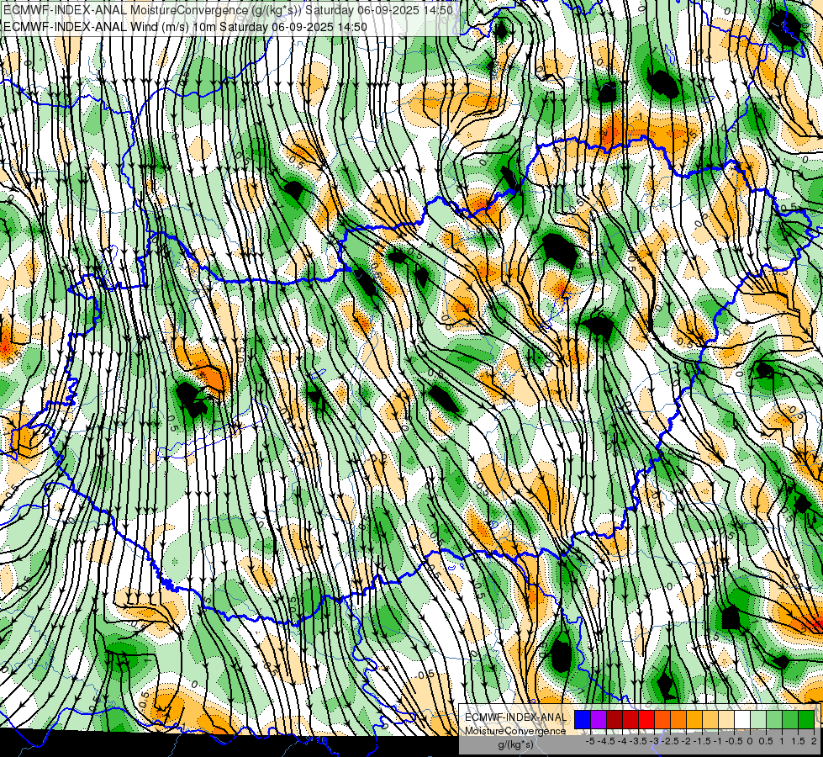The width and height of the screenshot is (823, 757).
Task: Pick the bright red swatch above -3.5
Action: tap(646, 719)
